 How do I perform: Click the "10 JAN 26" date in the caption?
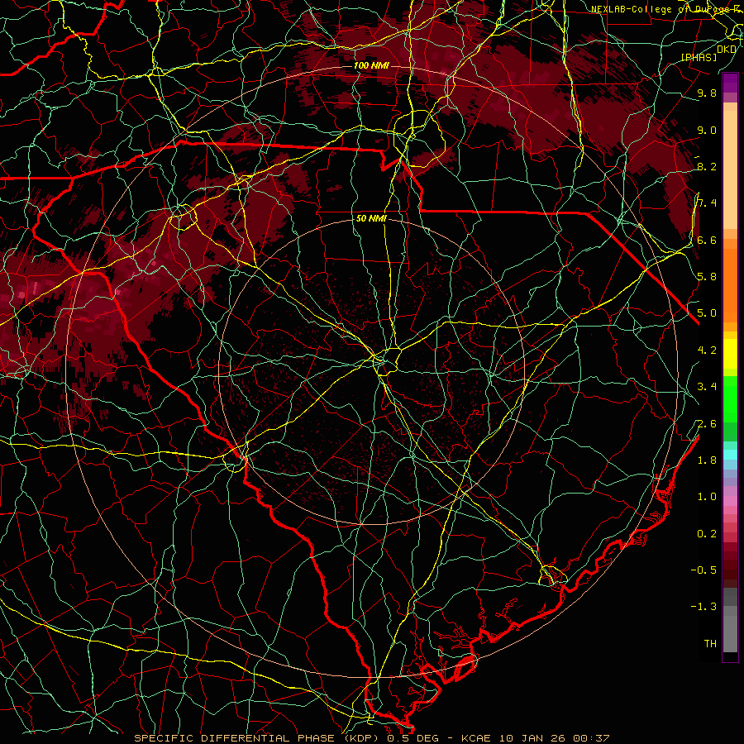(x=532, y=738)
